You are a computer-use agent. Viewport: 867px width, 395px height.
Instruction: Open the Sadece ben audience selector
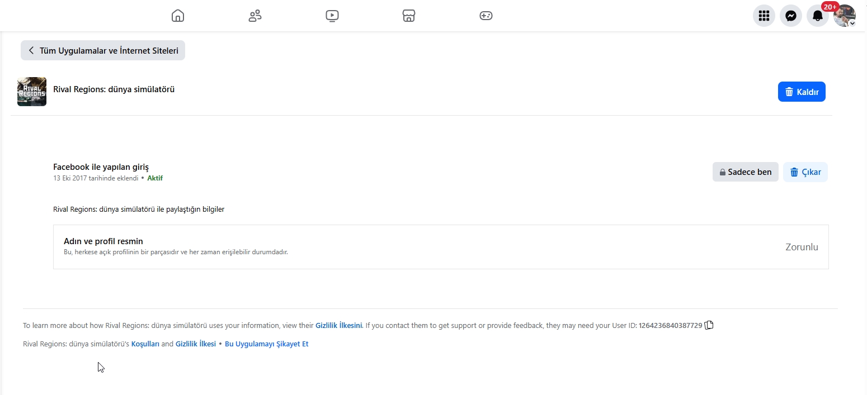click(745, 172)
